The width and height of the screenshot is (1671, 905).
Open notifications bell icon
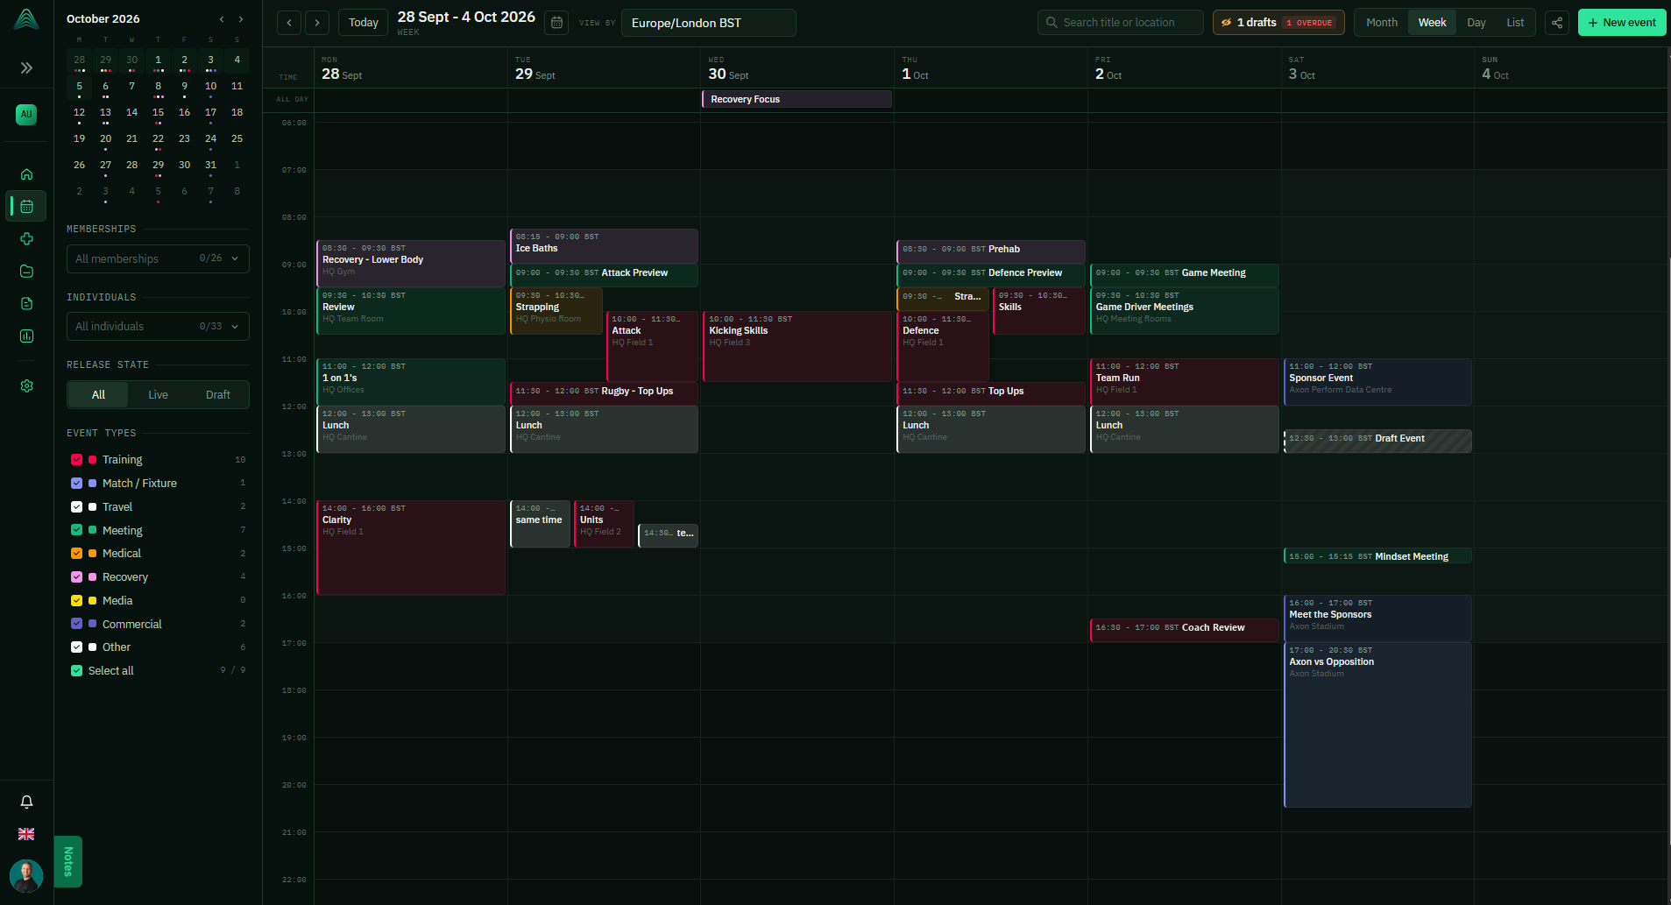coord(26,802)
